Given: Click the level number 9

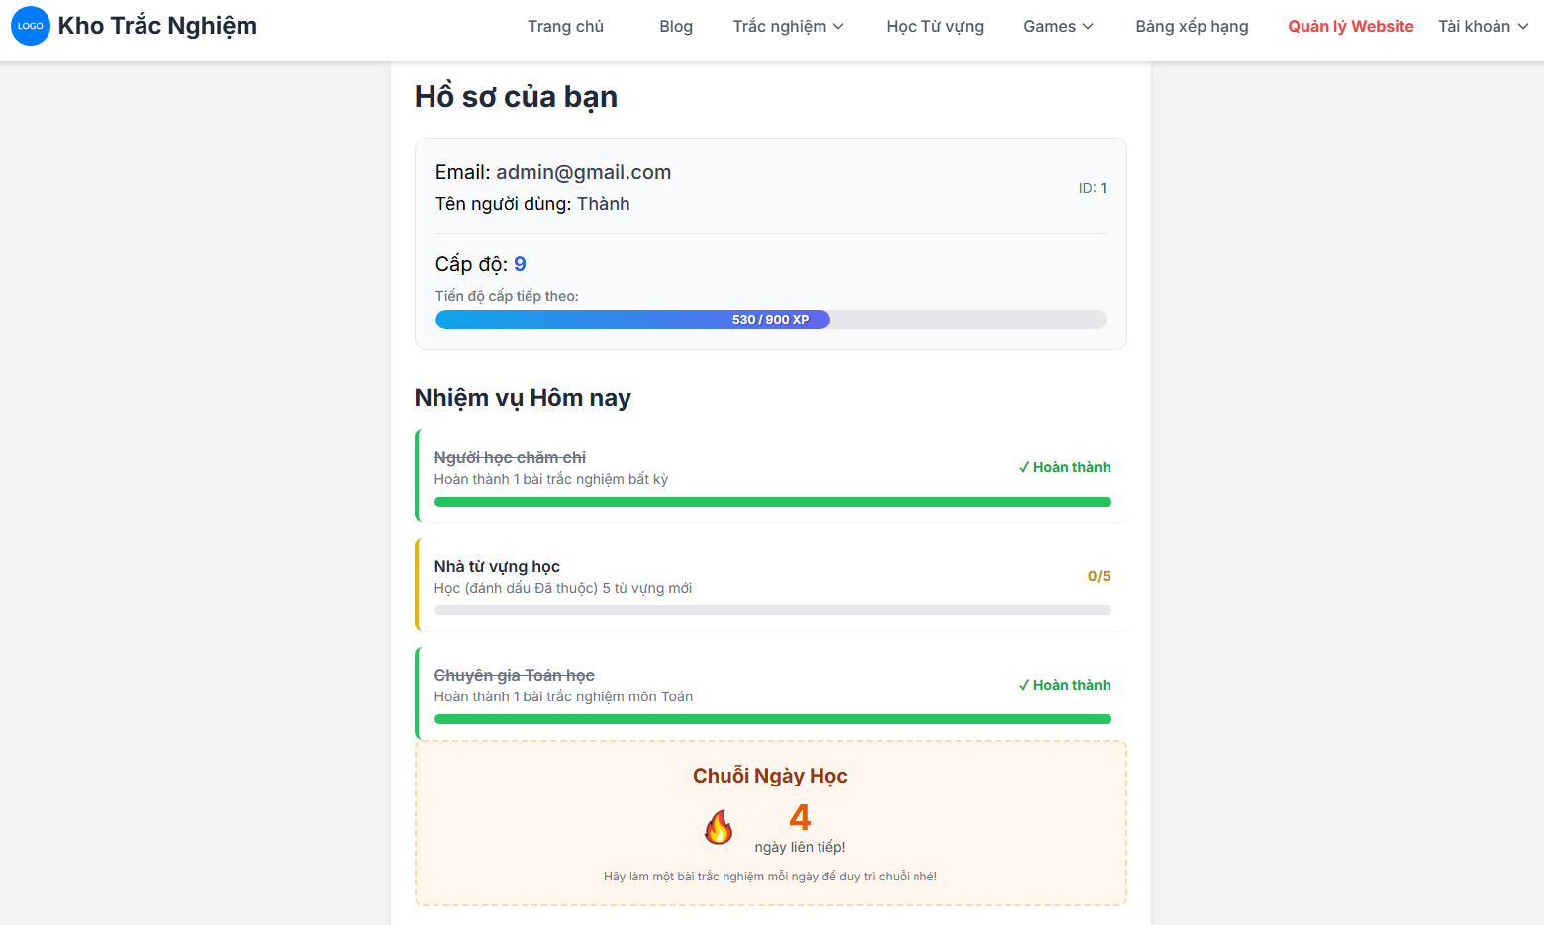Looking at the screenshot, I should coord(520,264).
